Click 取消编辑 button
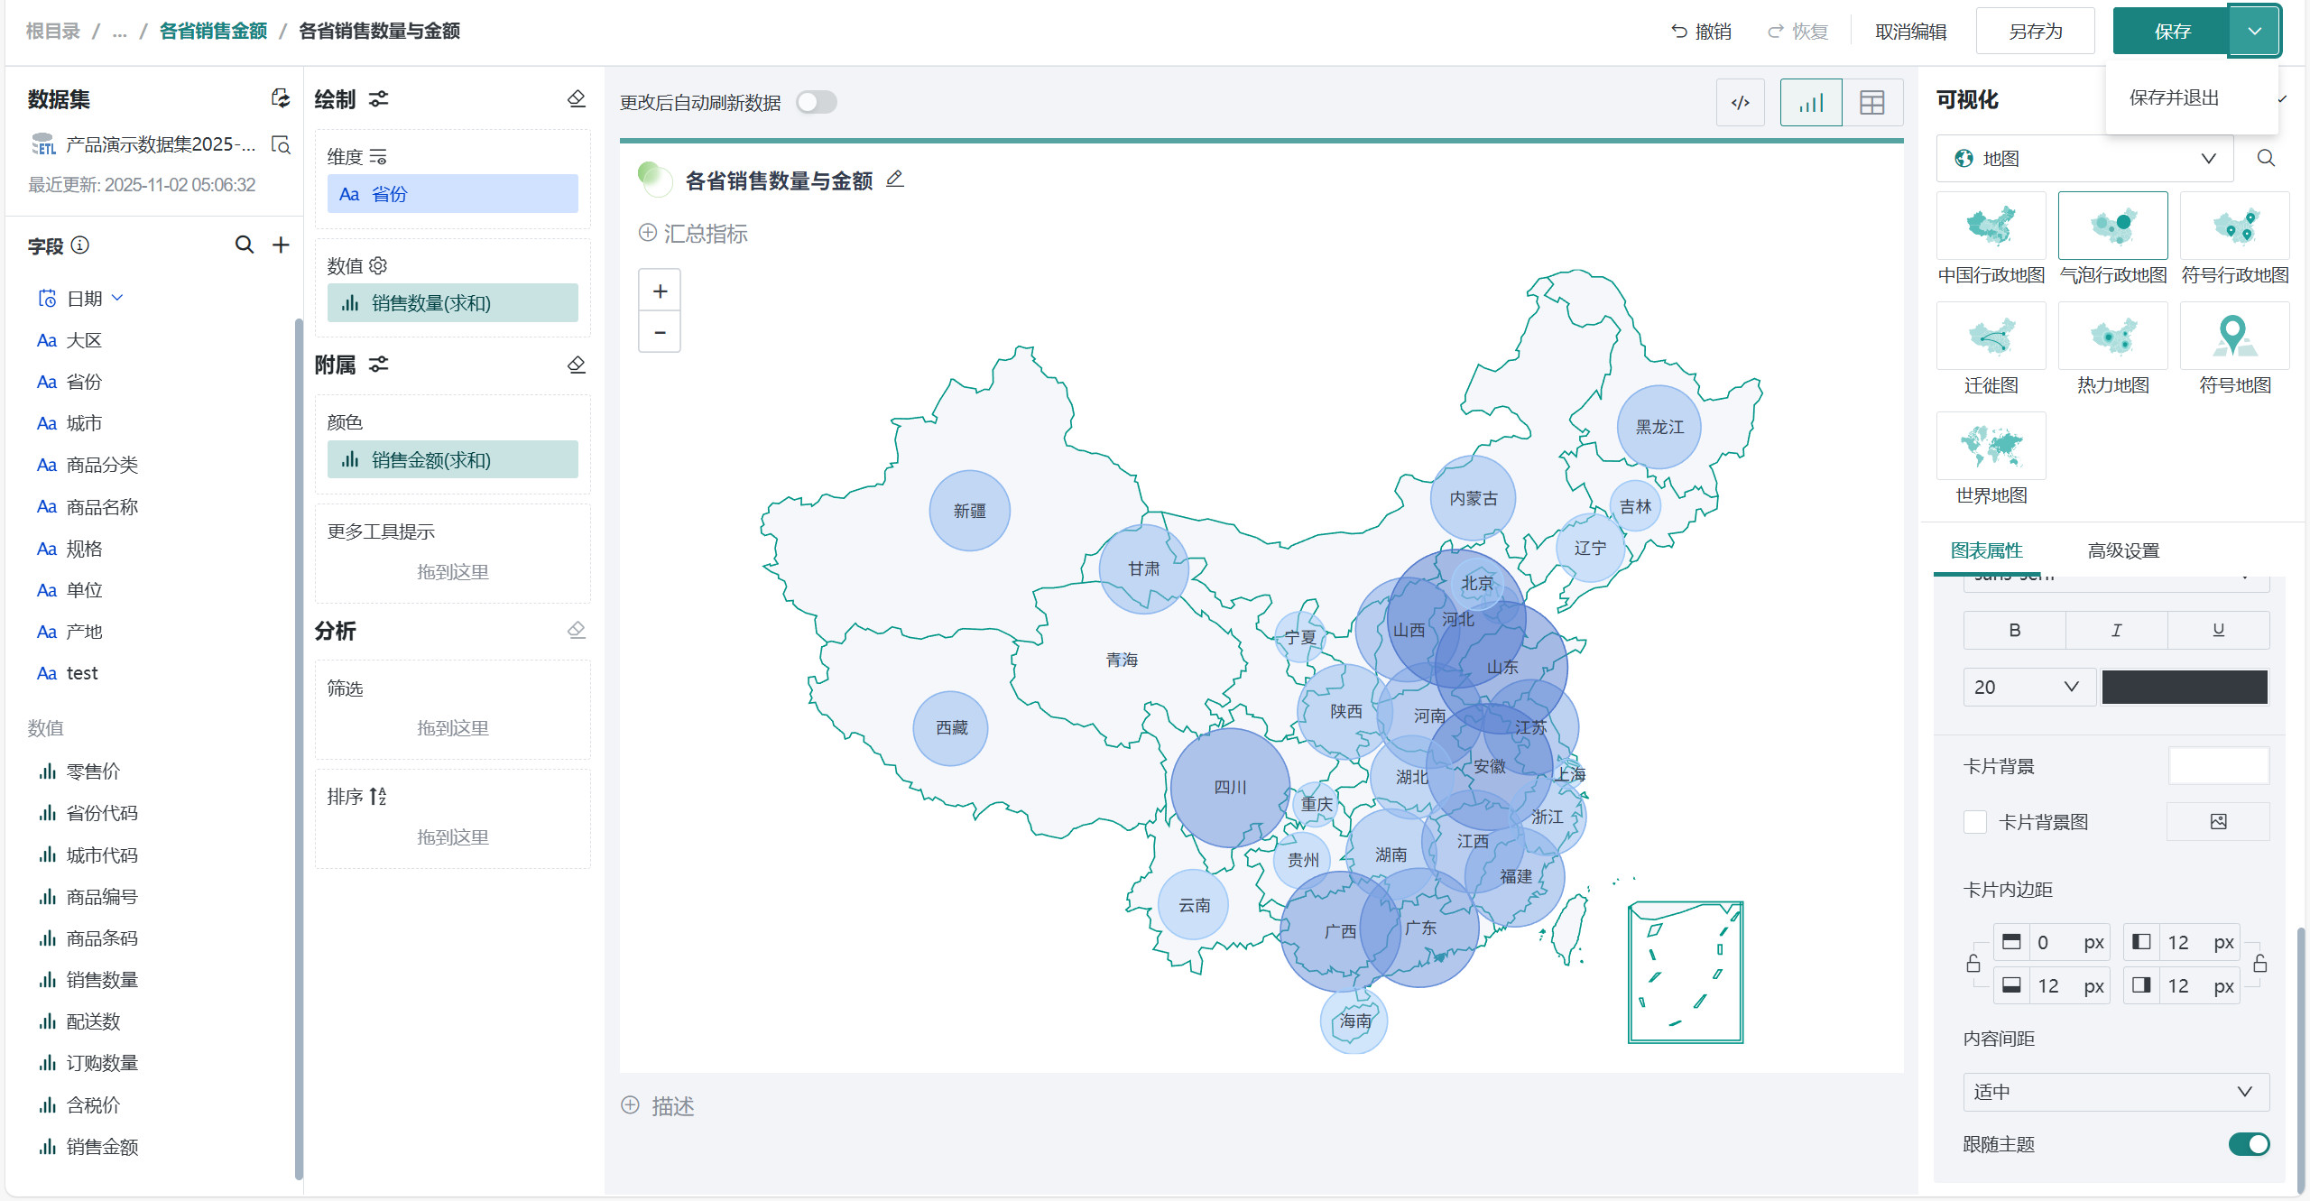 pos(1910,32)
